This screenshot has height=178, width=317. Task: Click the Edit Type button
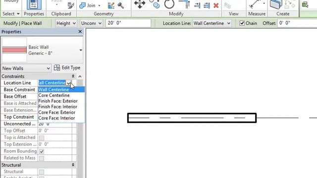[67, 68]
